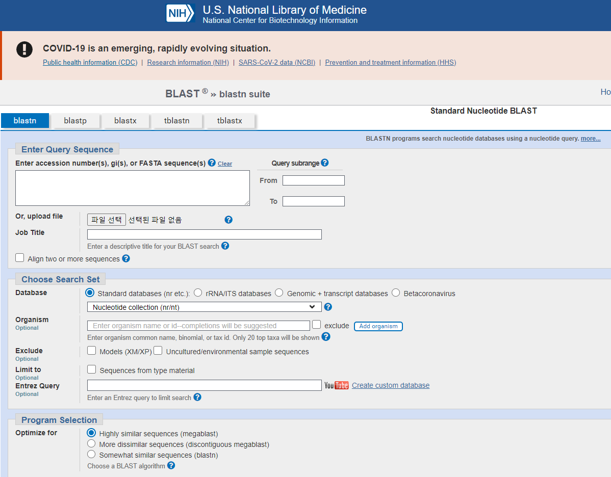Open the Query subrange help icon
This screenshot has height=477, width=611.
pyautogui.click(x=324, y=163)
